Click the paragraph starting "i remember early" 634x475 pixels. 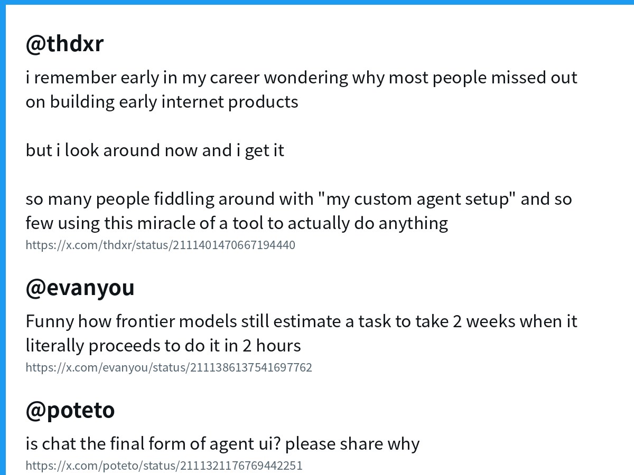(302, 89)
